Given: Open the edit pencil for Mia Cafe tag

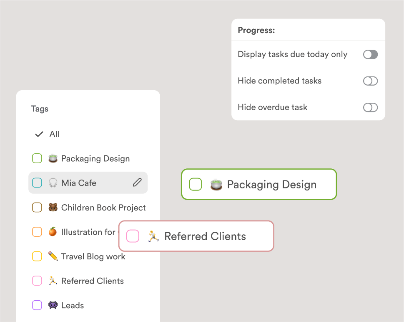Looking at the screenshot, I should pos(138,183).
